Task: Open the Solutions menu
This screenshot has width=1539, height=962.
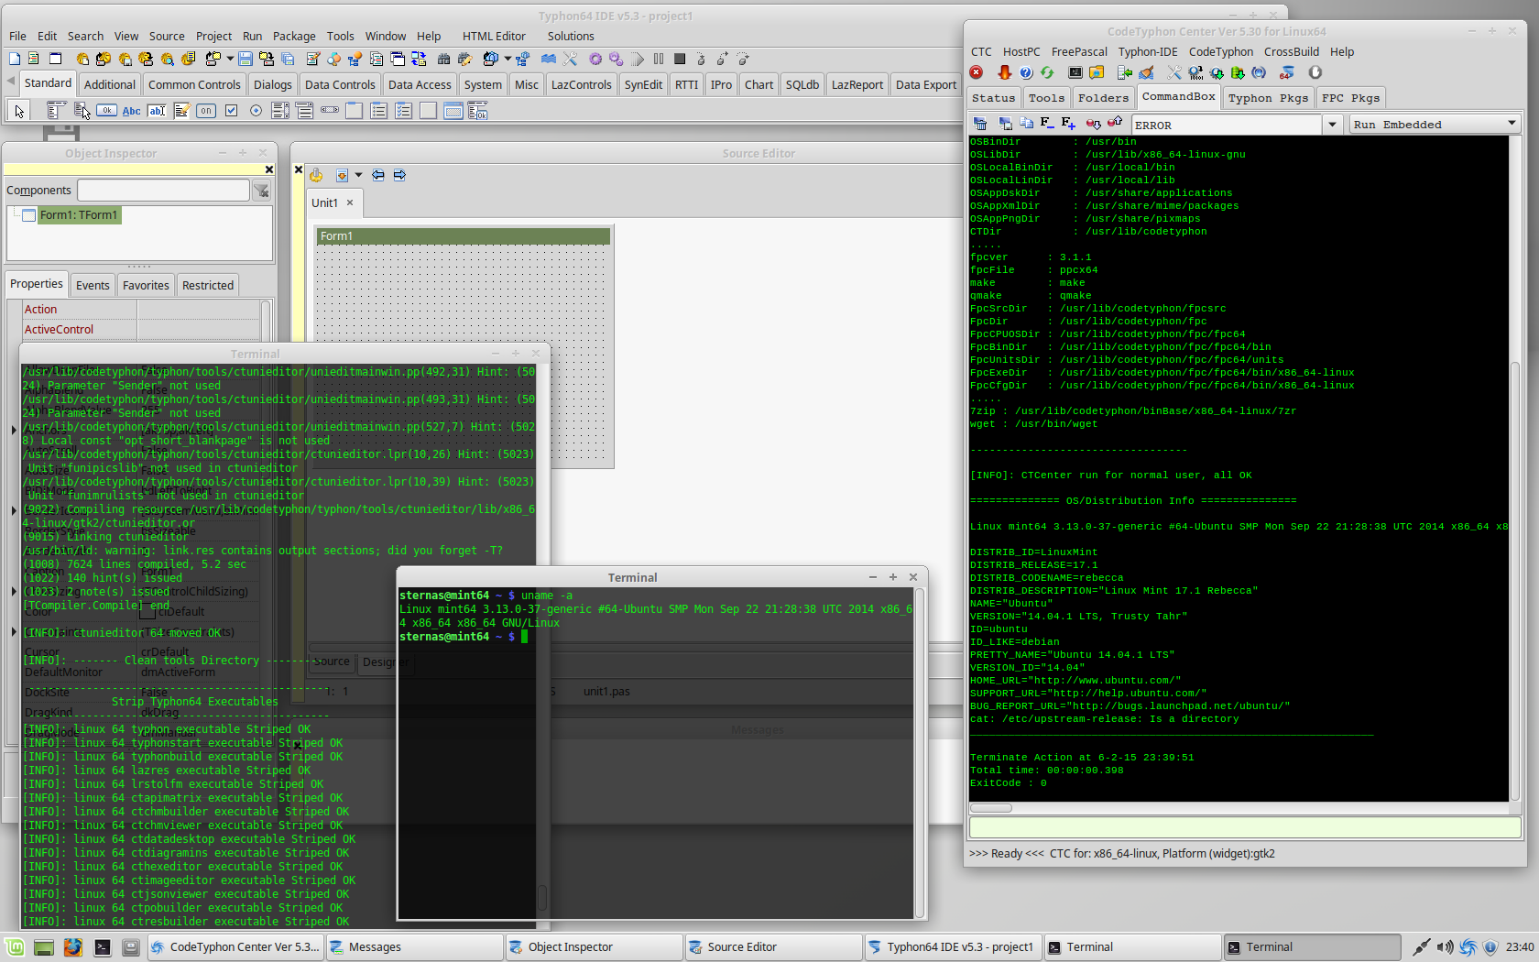Action: coord(571,37)
